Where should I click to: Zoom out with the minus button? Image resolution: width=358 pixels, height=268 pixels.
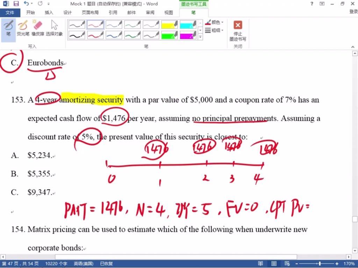point(296,264)
